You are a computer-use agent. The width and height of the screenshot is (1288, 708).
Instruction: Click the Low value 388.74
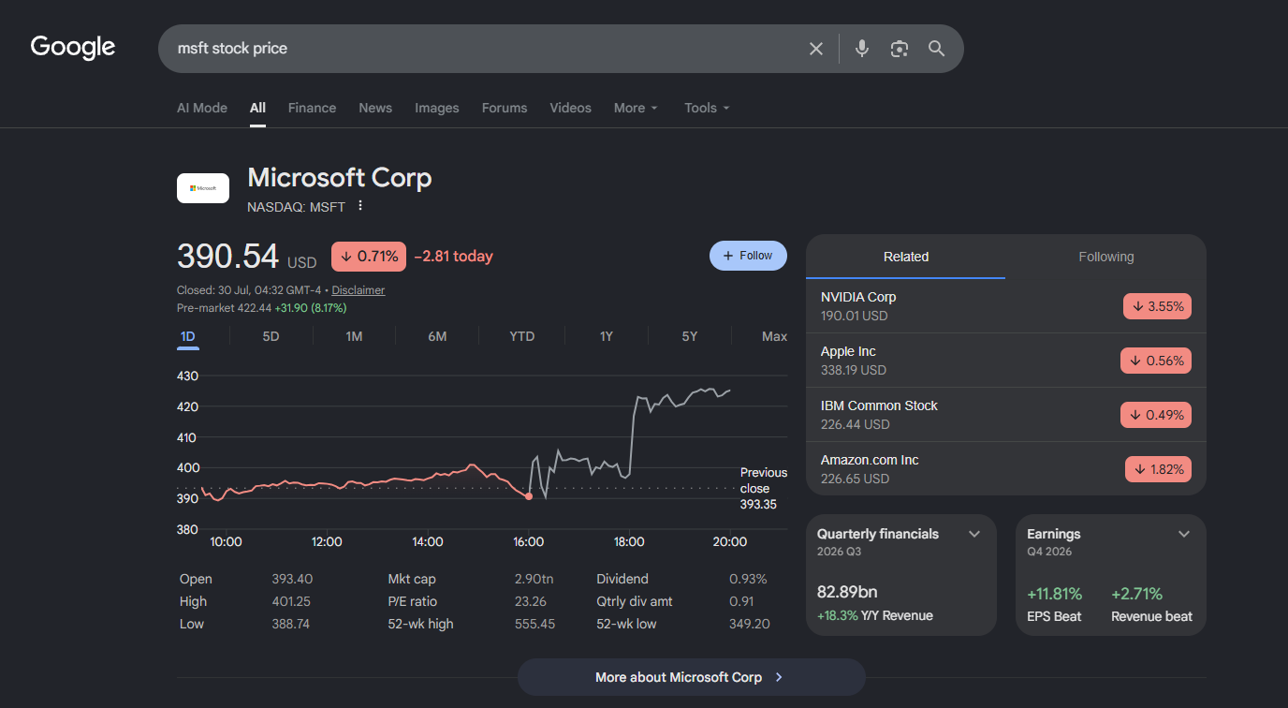tap(291, 624)
